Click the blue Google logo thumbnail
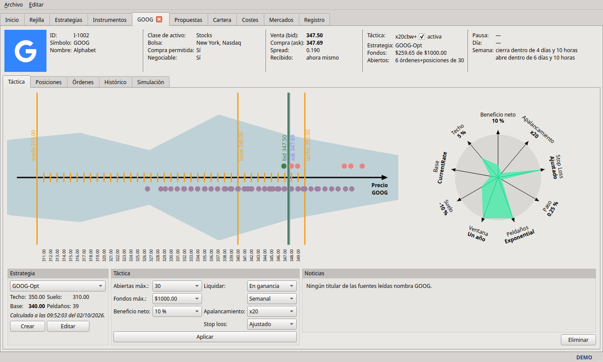603x362 pixels. pos(25,51)
